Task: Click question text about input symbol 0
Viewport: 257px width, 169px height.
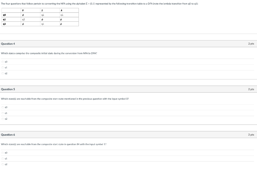Action: [65, 99]
